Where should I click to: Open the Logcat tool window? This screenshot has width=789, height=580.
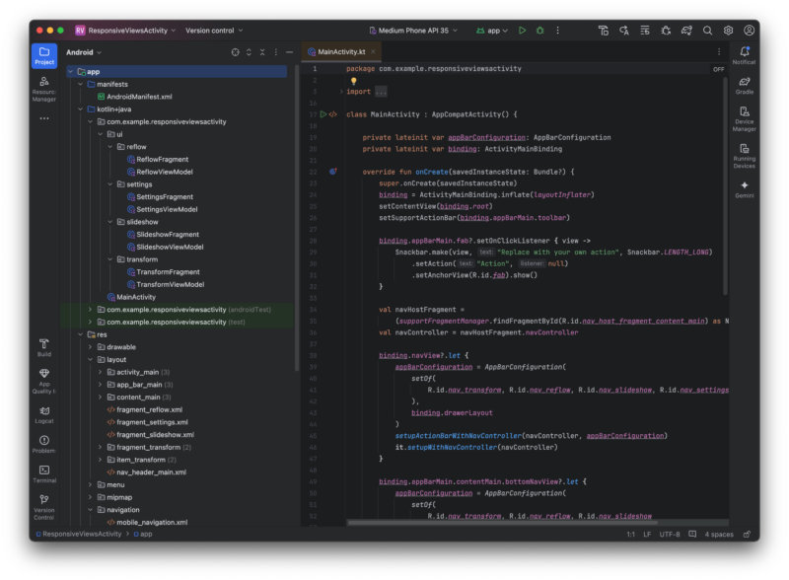44,413
